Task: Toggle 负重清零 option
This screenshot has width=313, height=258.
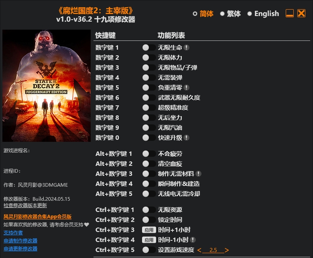Action: point(149,88)
